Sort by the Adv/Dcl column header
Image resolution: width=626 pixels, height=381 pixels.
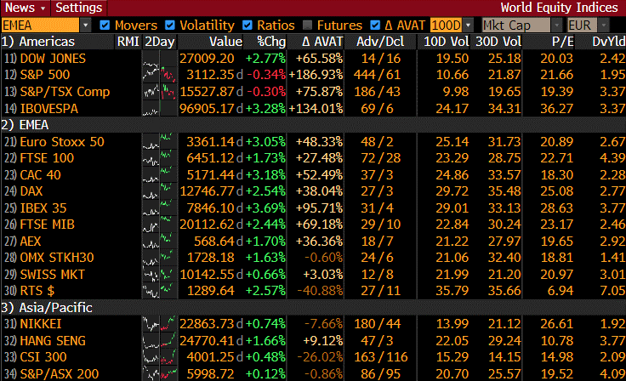pyautogui.click(x=380, y=42)
